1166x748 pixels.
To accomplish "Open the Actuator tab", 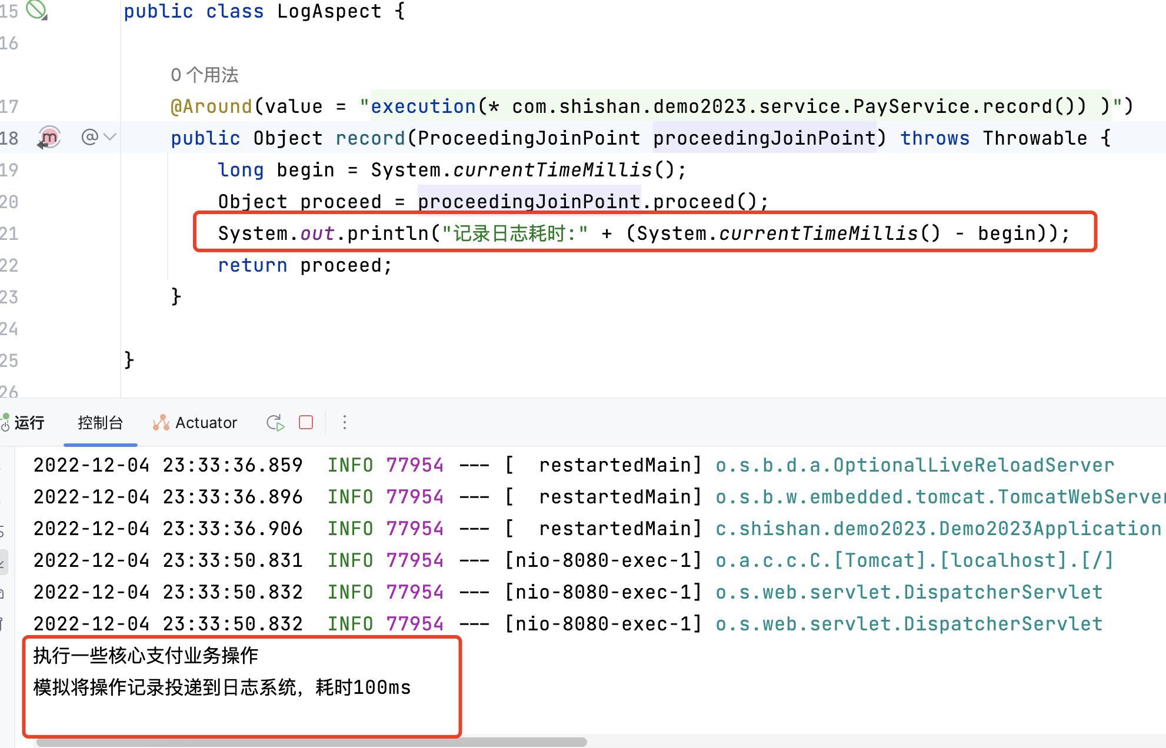I will click(x=205, y=423).
